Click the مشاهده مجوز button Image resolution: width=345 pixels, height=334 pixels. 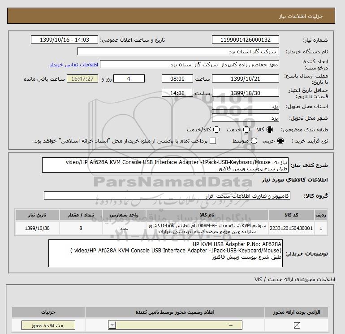48,325
